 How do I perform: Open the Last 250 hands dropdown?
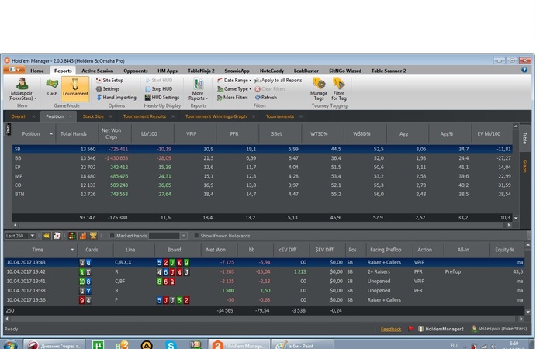33,236
